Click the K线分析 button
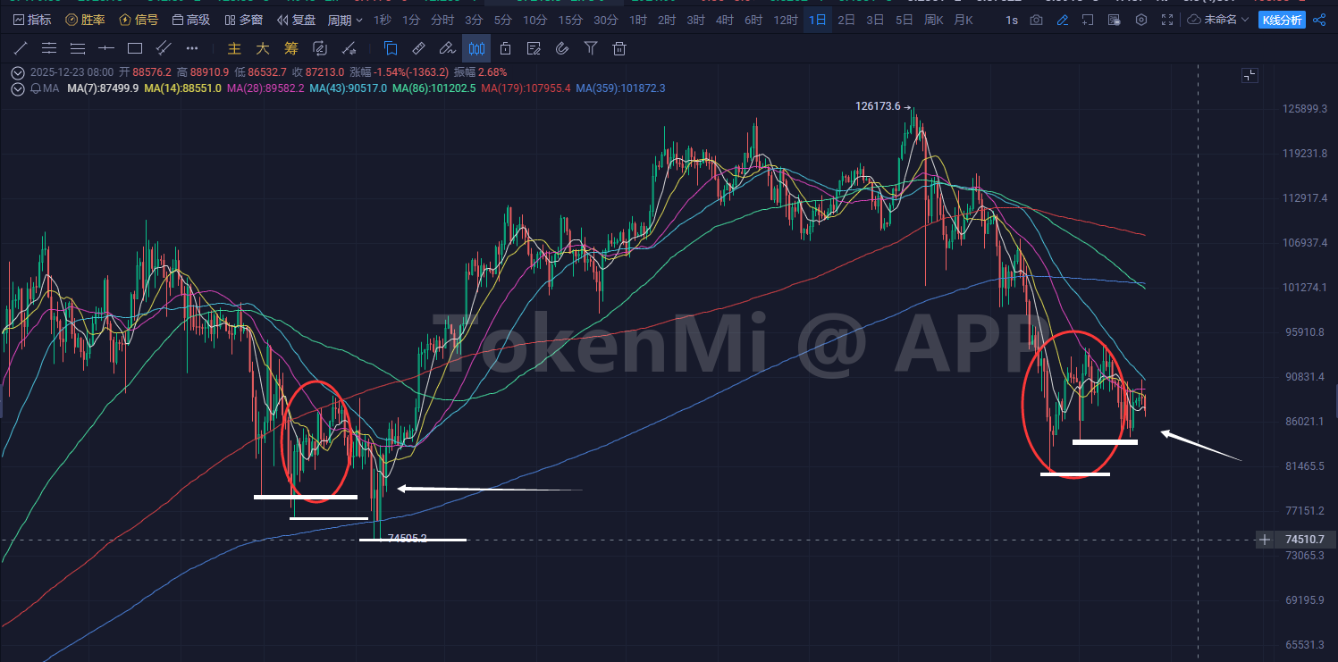This screenshot has height=662, width=1338. click(1282, 20)
